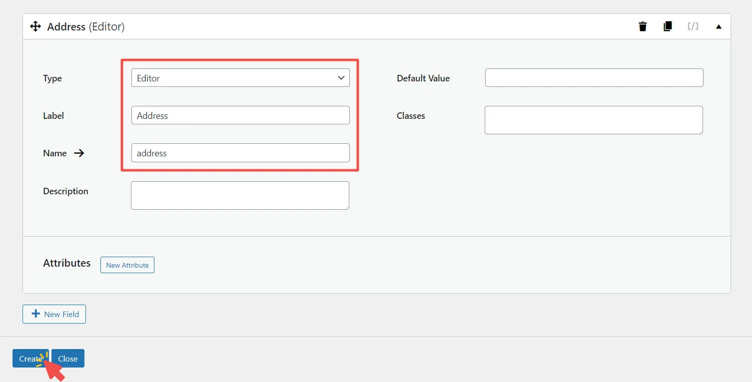Viewport: 752px width, 382px height.
Task: Click the duplicate pages icon top right
Action: (668, 26)
